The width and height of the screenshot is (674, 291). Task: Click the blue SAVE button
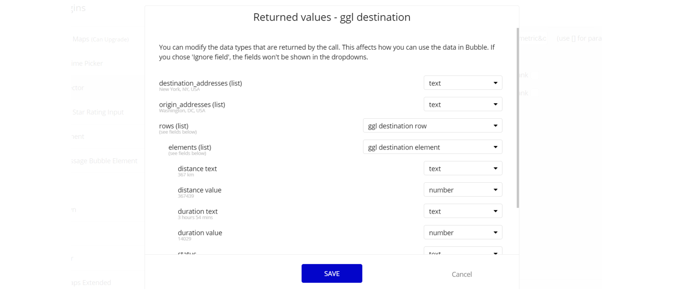pyautogui.click(x=331, y=273)
